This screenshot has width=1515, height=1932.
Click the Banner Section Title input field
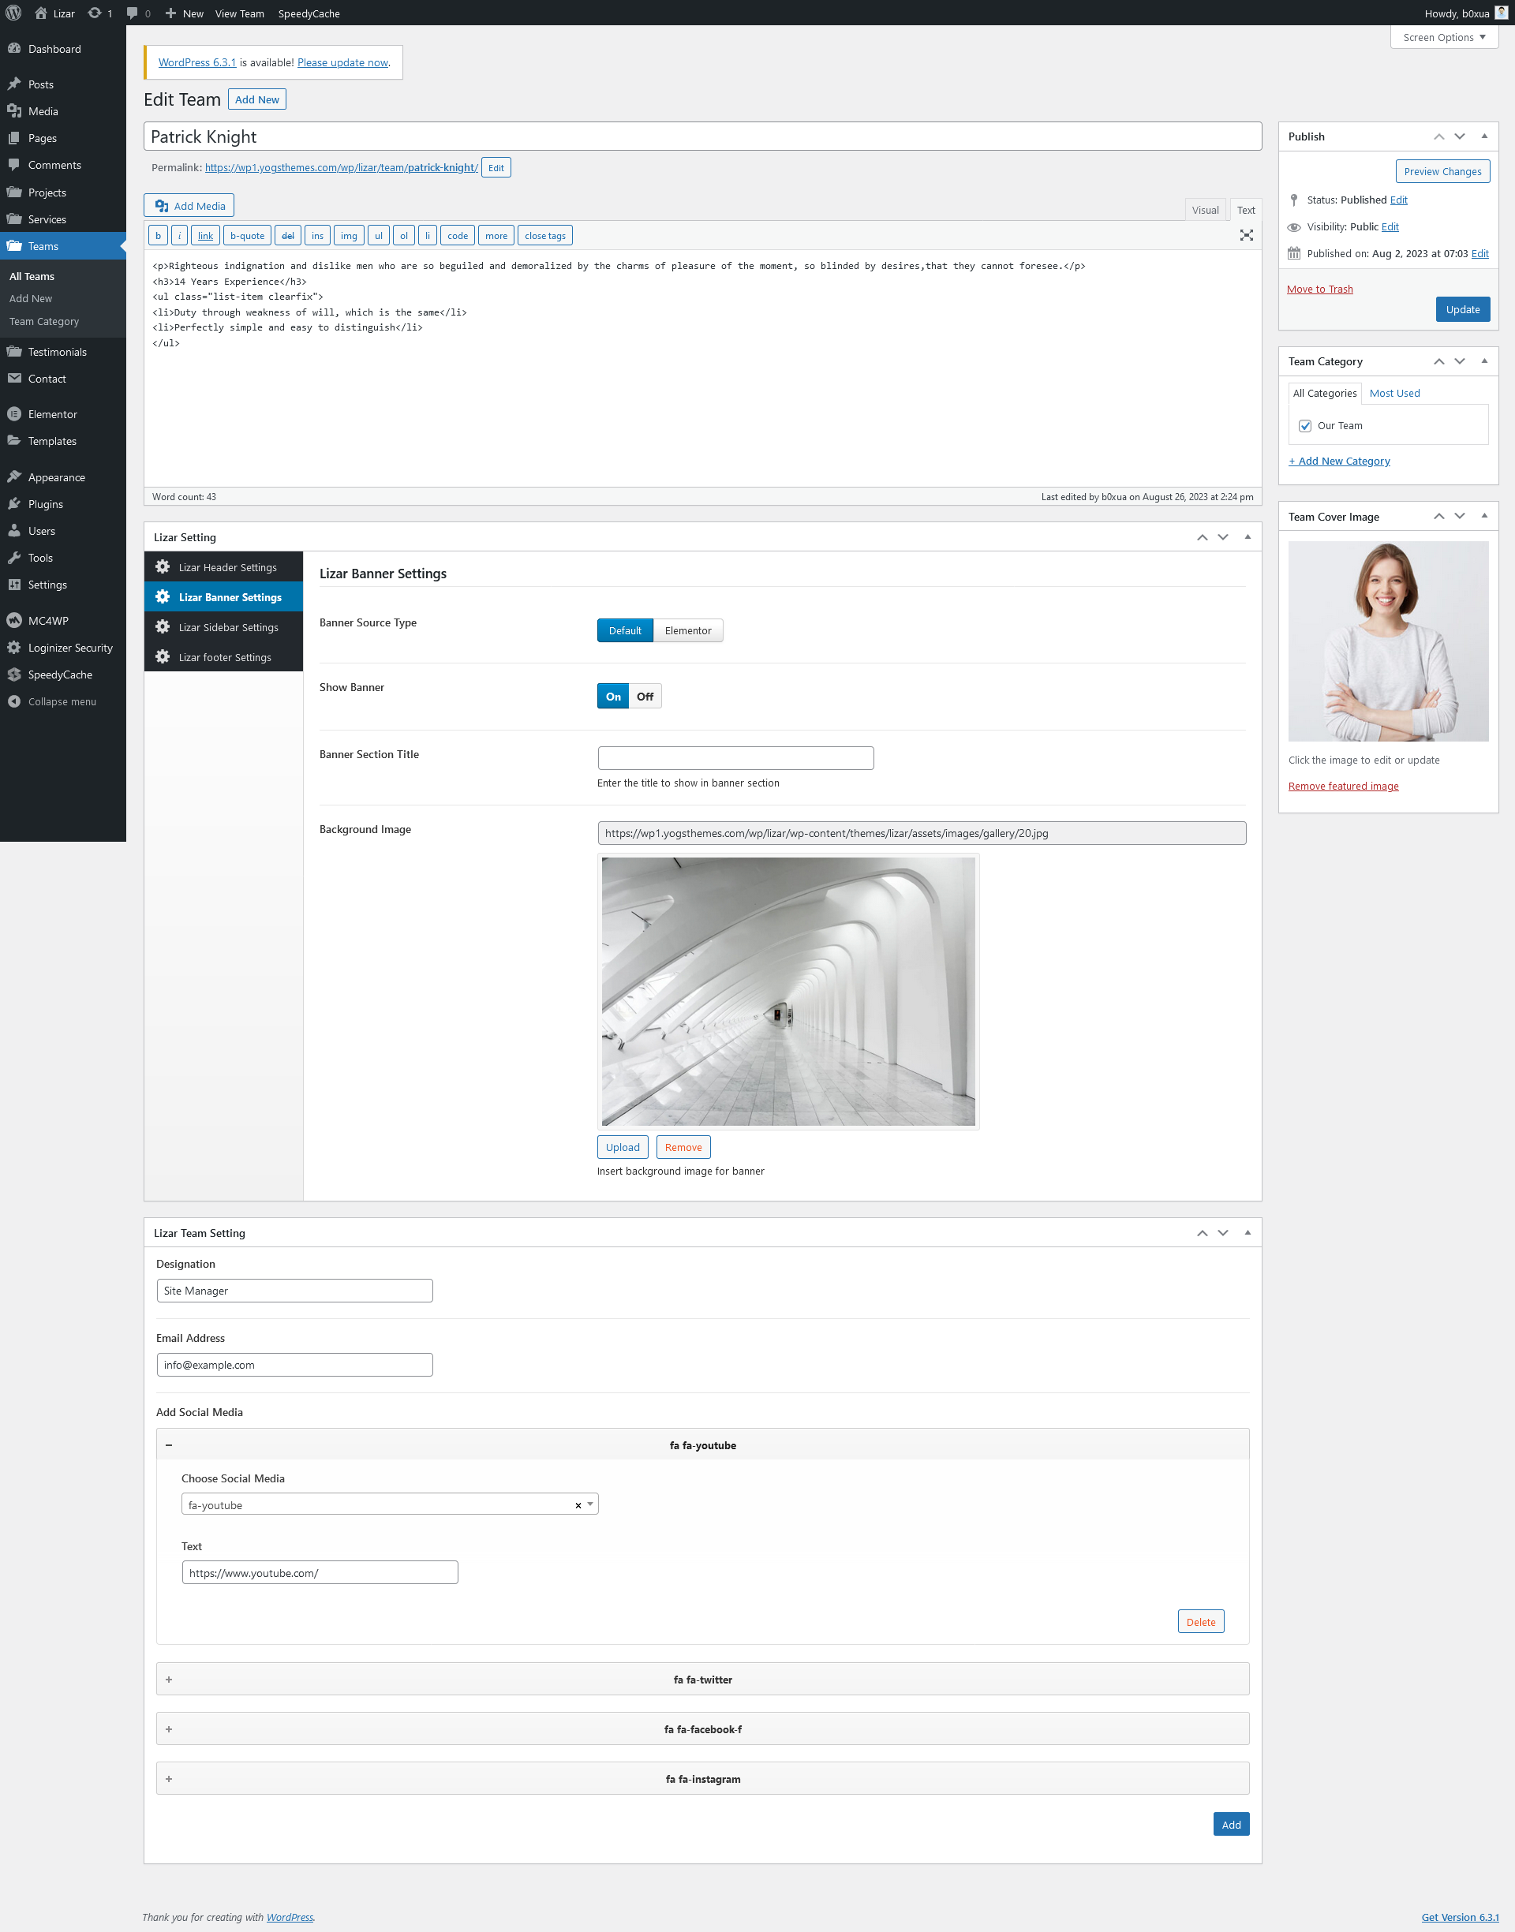[x=735, y=757]
